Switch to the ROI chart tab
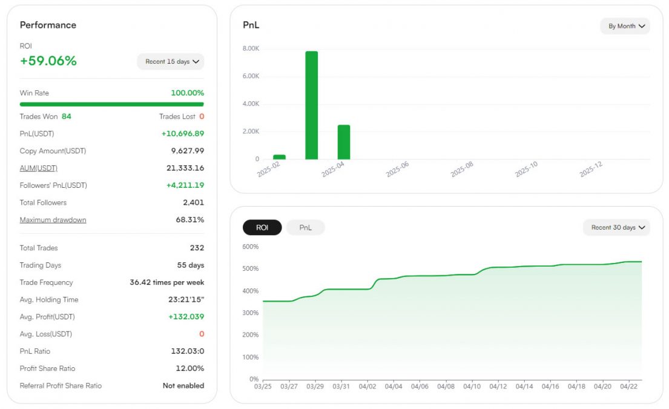 tap(262, 228)
